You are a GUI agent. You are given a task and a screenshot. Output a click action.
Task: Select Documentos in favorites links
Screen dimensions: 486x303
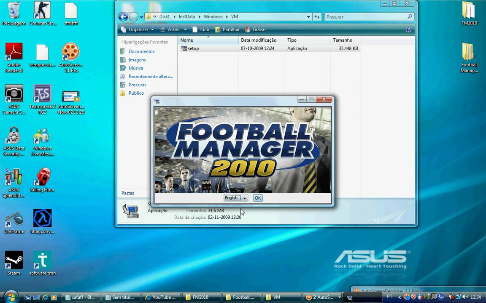click(x=141, y=51)
